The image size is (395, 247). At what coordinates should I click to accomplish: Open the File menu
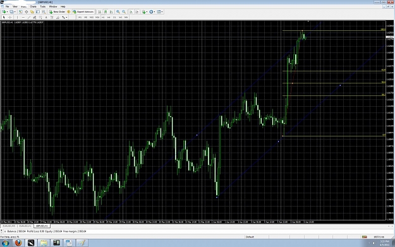pos(8,6)
